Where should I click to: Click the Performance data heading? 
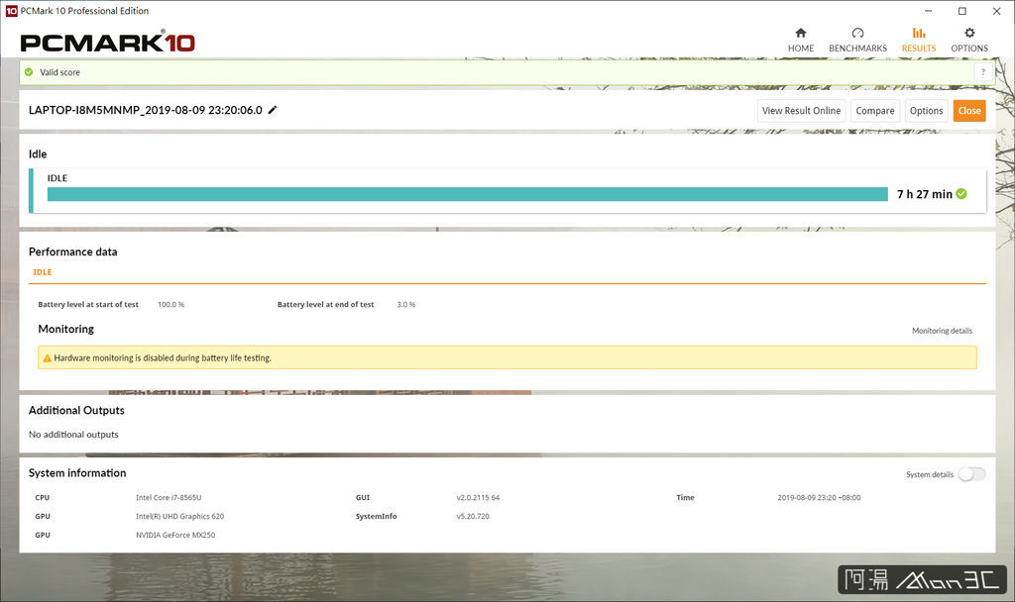[72, 251]
